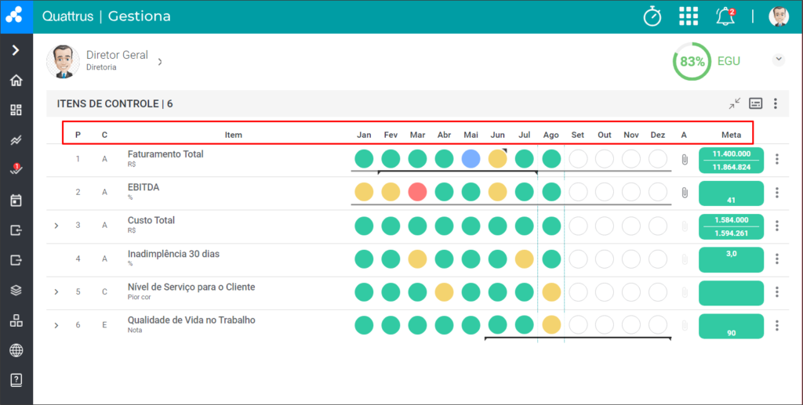The image size is (803, 405).
Task: Click the Meta column header
Action: click(732, 135)
